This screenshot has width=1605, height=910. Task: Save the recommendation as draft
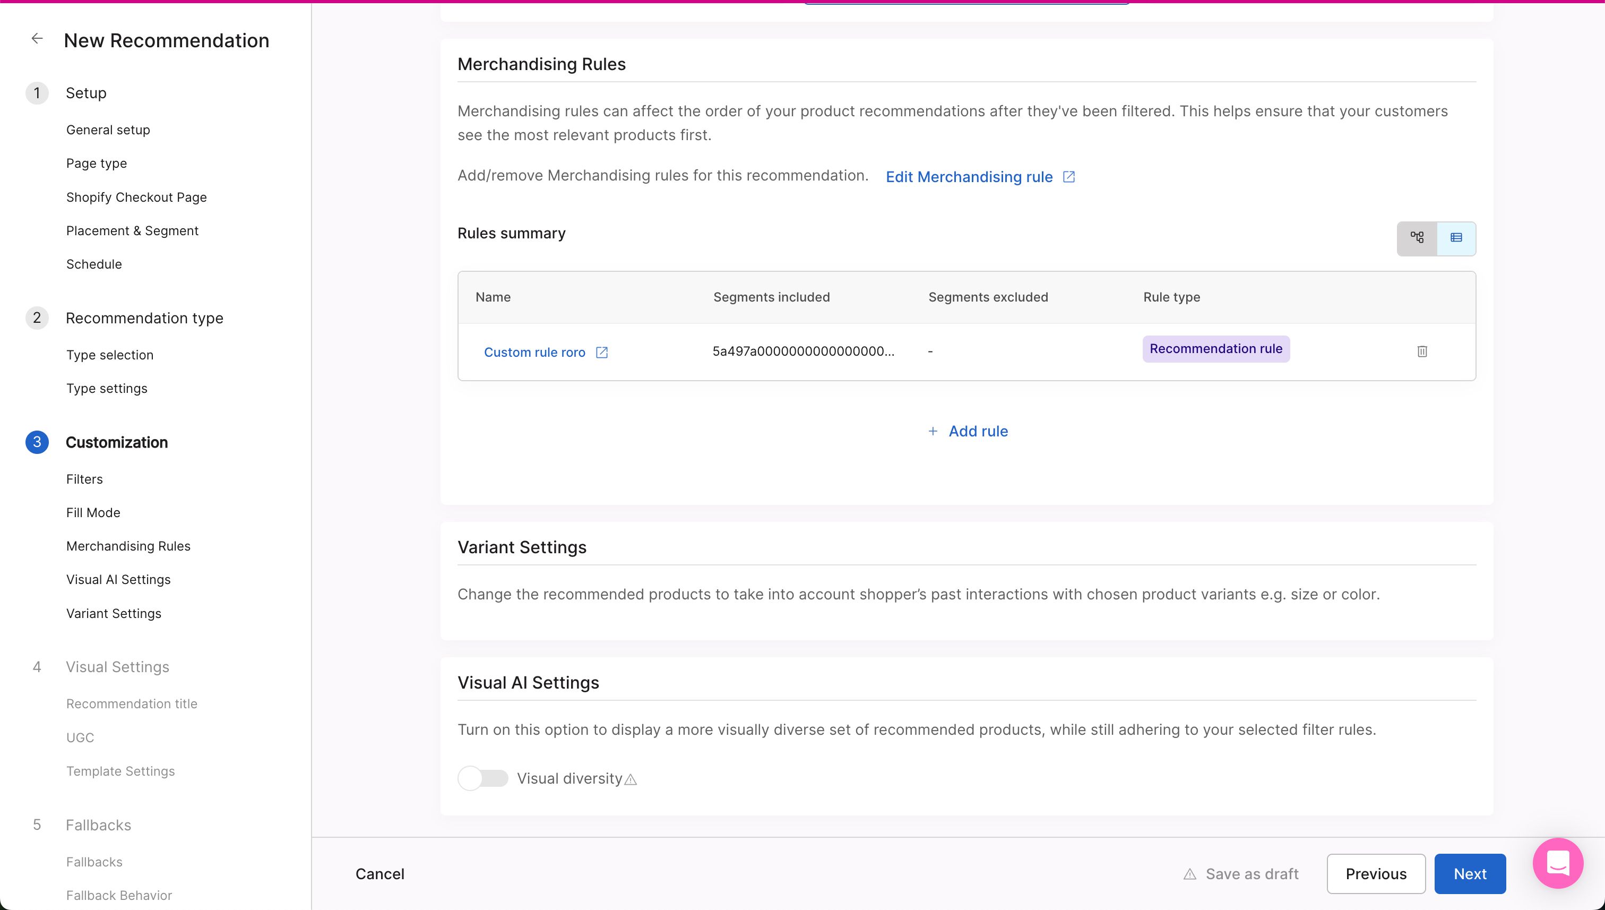pyautogui.click(x=1252, y=874)
